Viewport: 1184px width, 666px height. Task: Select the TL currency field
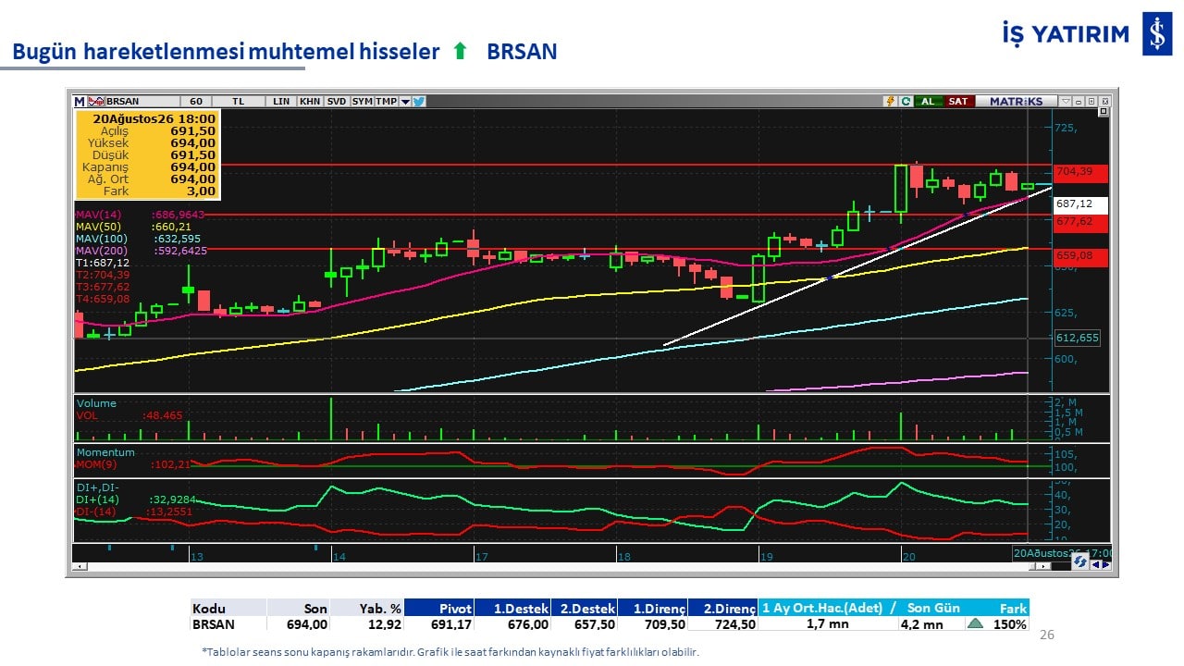click(x=238, y=102)
